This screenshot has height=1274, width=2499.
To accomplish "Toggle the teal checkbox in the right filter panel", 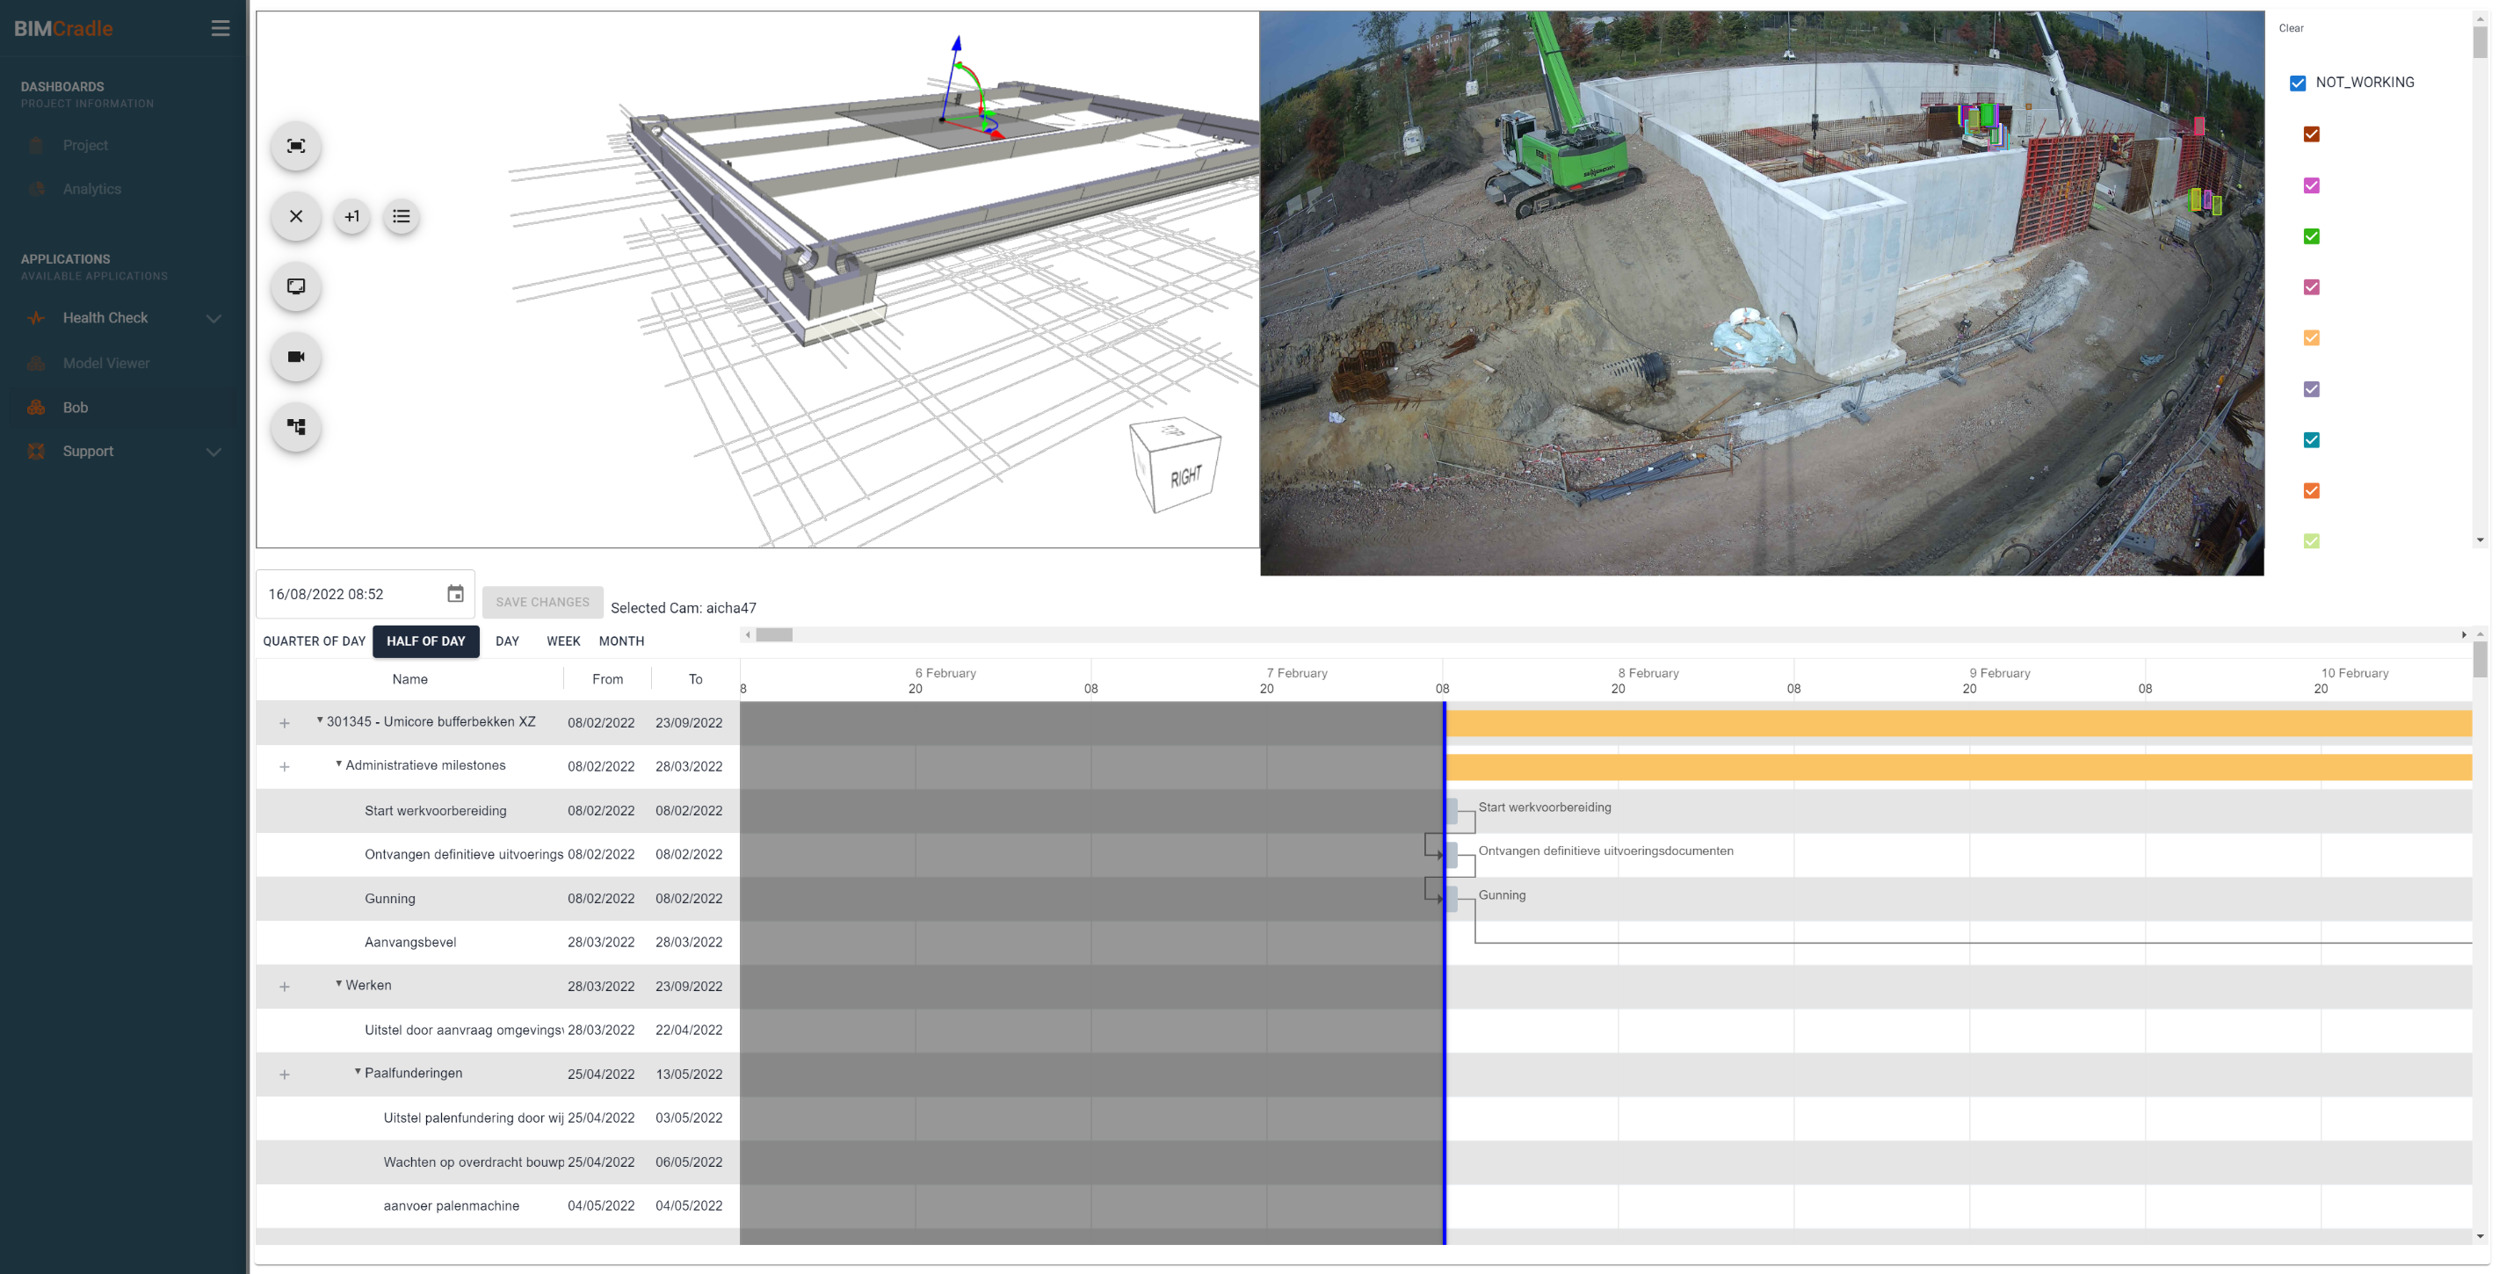I will click(2313, 439).
